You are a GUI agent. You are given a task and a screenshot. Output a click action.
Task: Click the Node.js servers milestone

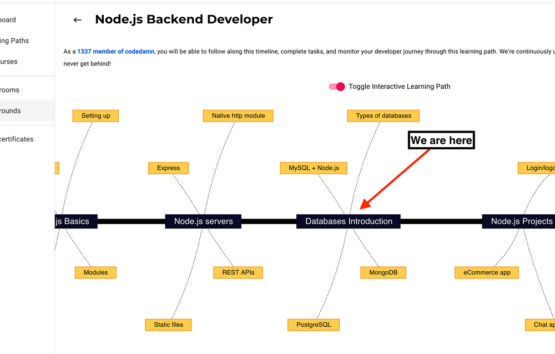[203, 221]
